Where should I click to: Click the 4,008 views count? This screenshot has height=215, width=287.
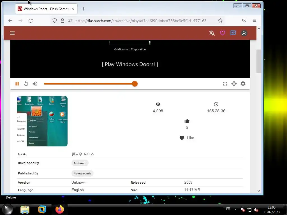pos(158,111)
